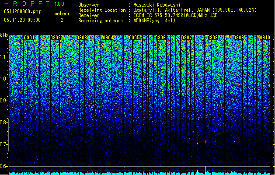Image resolution: width=275 pixels, height=175 pixels.
Task: Click the 0907 time marker
Action: (187, 38)
